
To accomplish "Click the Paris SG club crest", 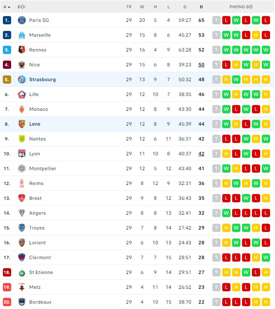I will (x=22, y=20).
